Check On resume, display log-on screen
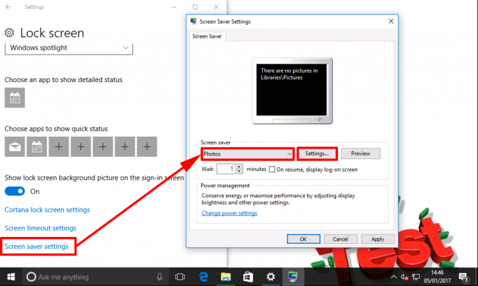The image size is (478, 286). (272, 169)
